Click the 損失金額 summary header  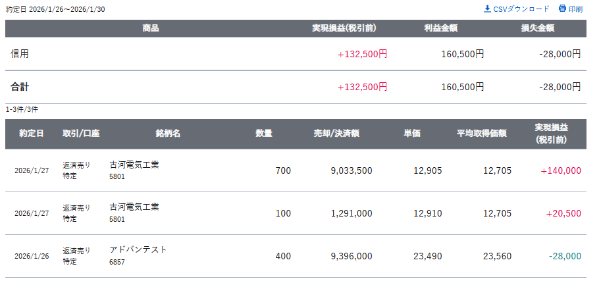pos(537,28)
